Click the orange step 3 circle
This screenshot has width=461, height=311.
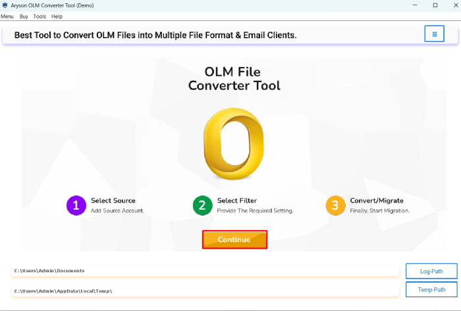pyautogui.click(x=335, y=205)
